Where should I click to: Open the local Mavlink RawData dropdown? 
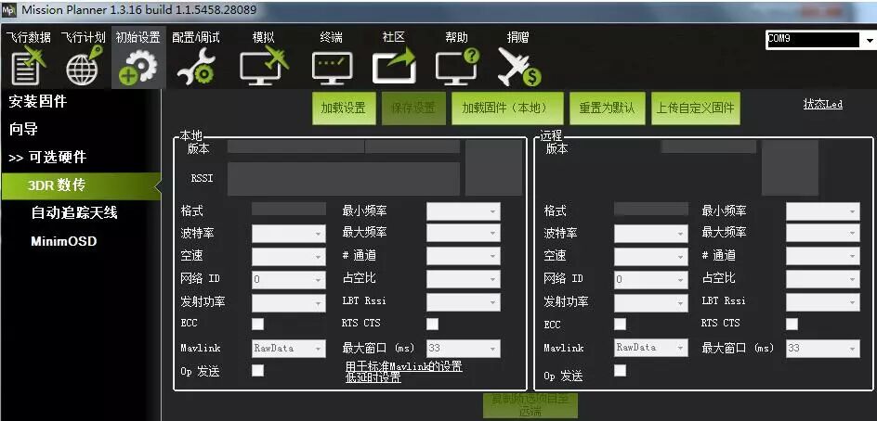pos(289,349)
